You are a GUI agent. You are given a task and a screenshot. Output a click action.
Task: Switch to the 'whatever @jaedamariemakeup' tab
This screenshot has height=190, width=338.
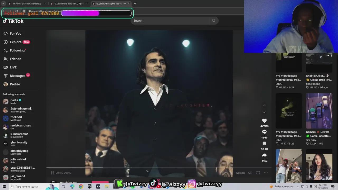[27, 4]
